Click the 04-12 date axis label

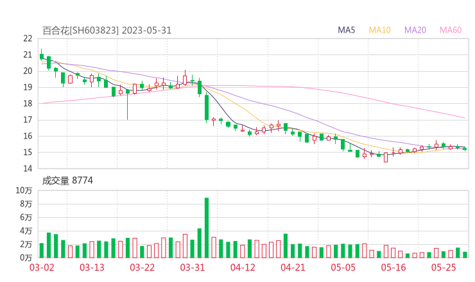243,267
